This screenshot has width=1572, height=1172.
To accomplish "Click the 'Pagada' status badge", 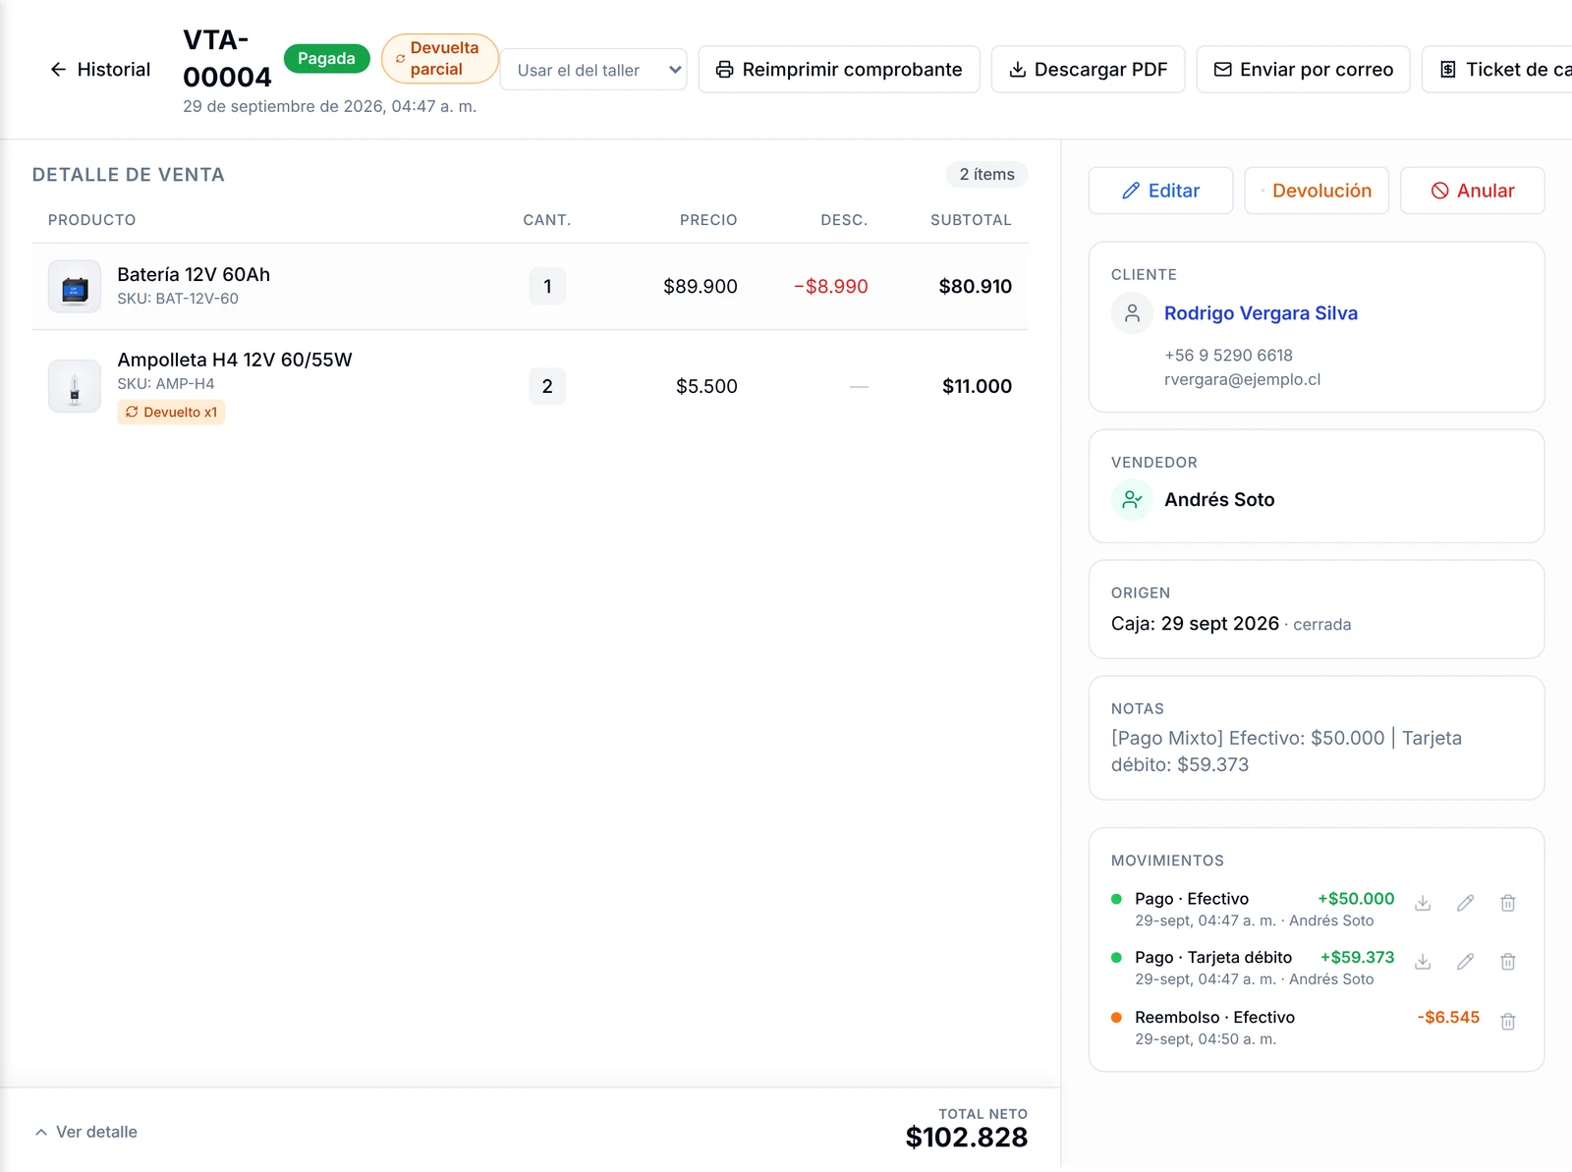I will coord(326,59).
